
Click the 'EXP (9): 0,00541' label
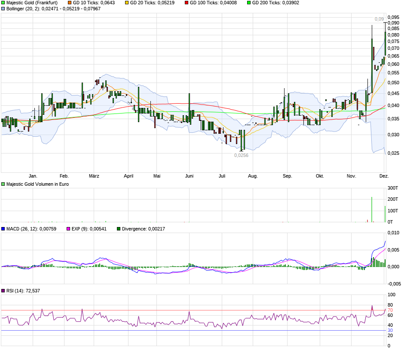[89, 229]
